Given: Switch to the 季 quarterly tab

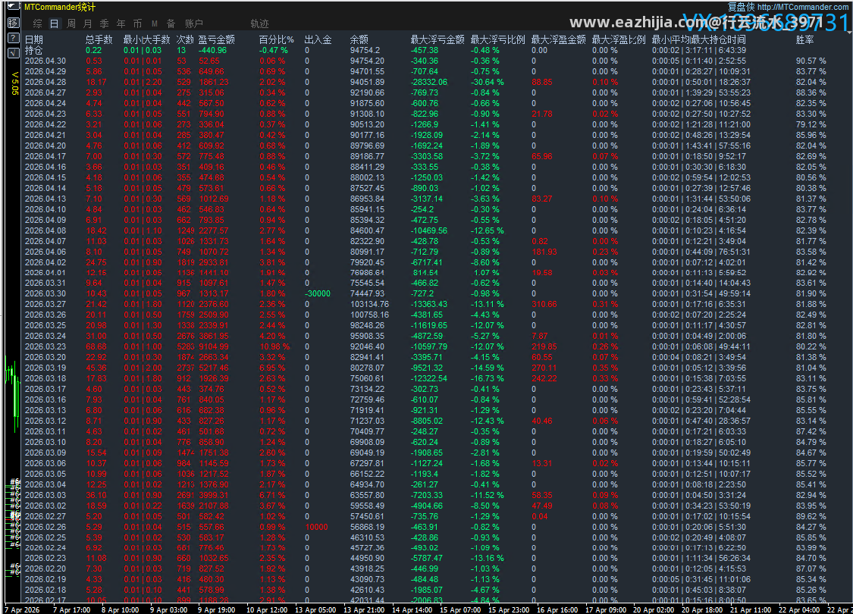Looking at the screenshot, I should click(x=105, y=23).
